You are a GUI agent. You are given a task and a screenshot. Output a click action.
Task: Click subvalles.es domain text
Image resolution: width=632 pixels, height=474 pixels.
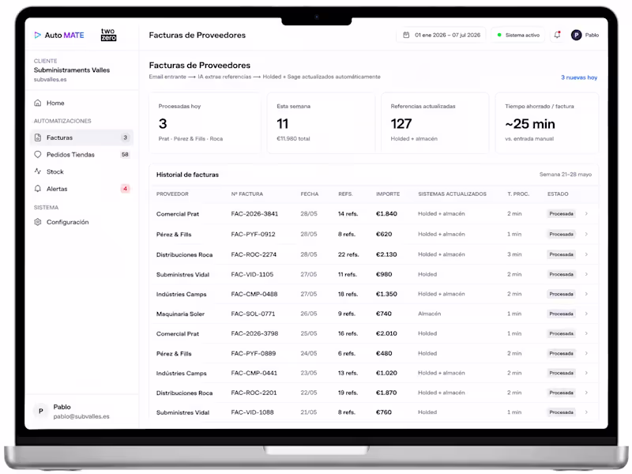(50, 80)
